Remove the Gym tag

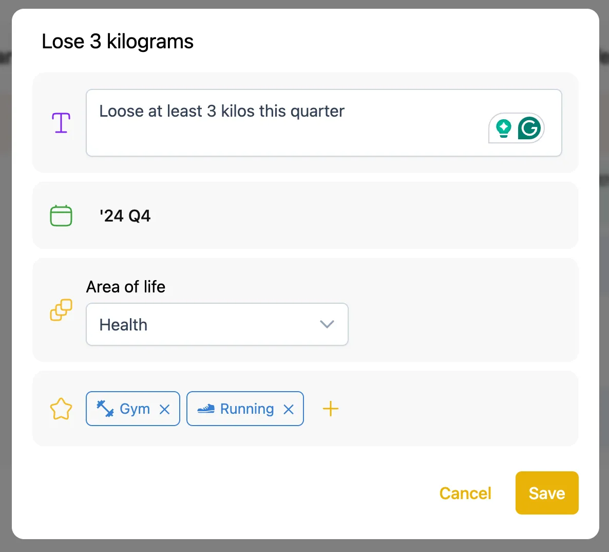click(165, 409)
